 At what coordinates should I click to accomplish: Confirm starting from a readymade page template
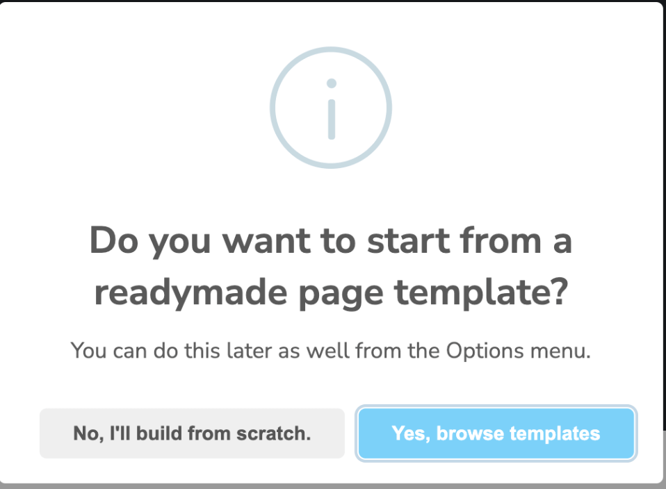496,434
